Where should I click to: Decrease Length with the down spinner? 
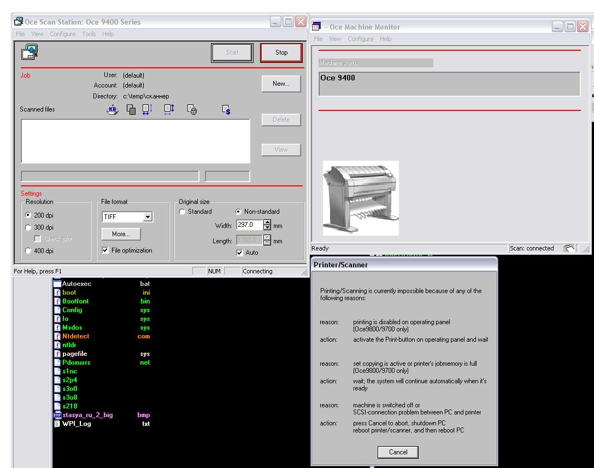click(267, 243)
